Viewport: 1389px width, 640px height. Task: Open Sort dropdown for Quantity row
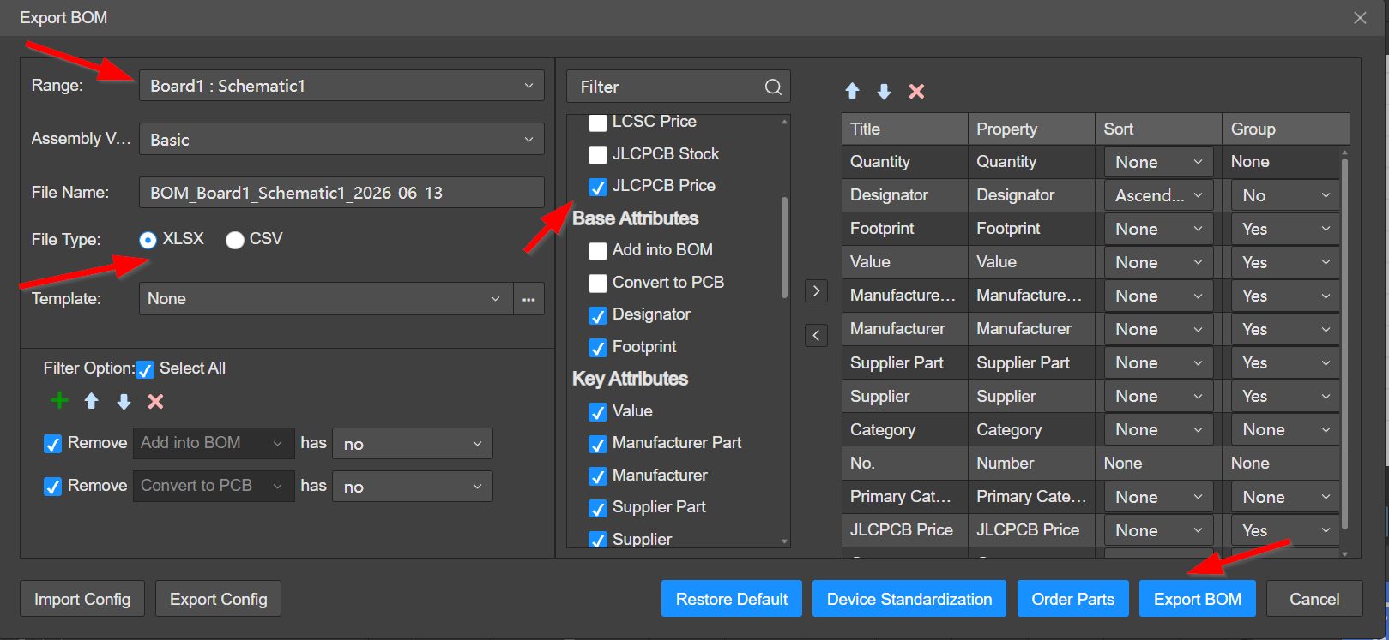(1158, 162)
